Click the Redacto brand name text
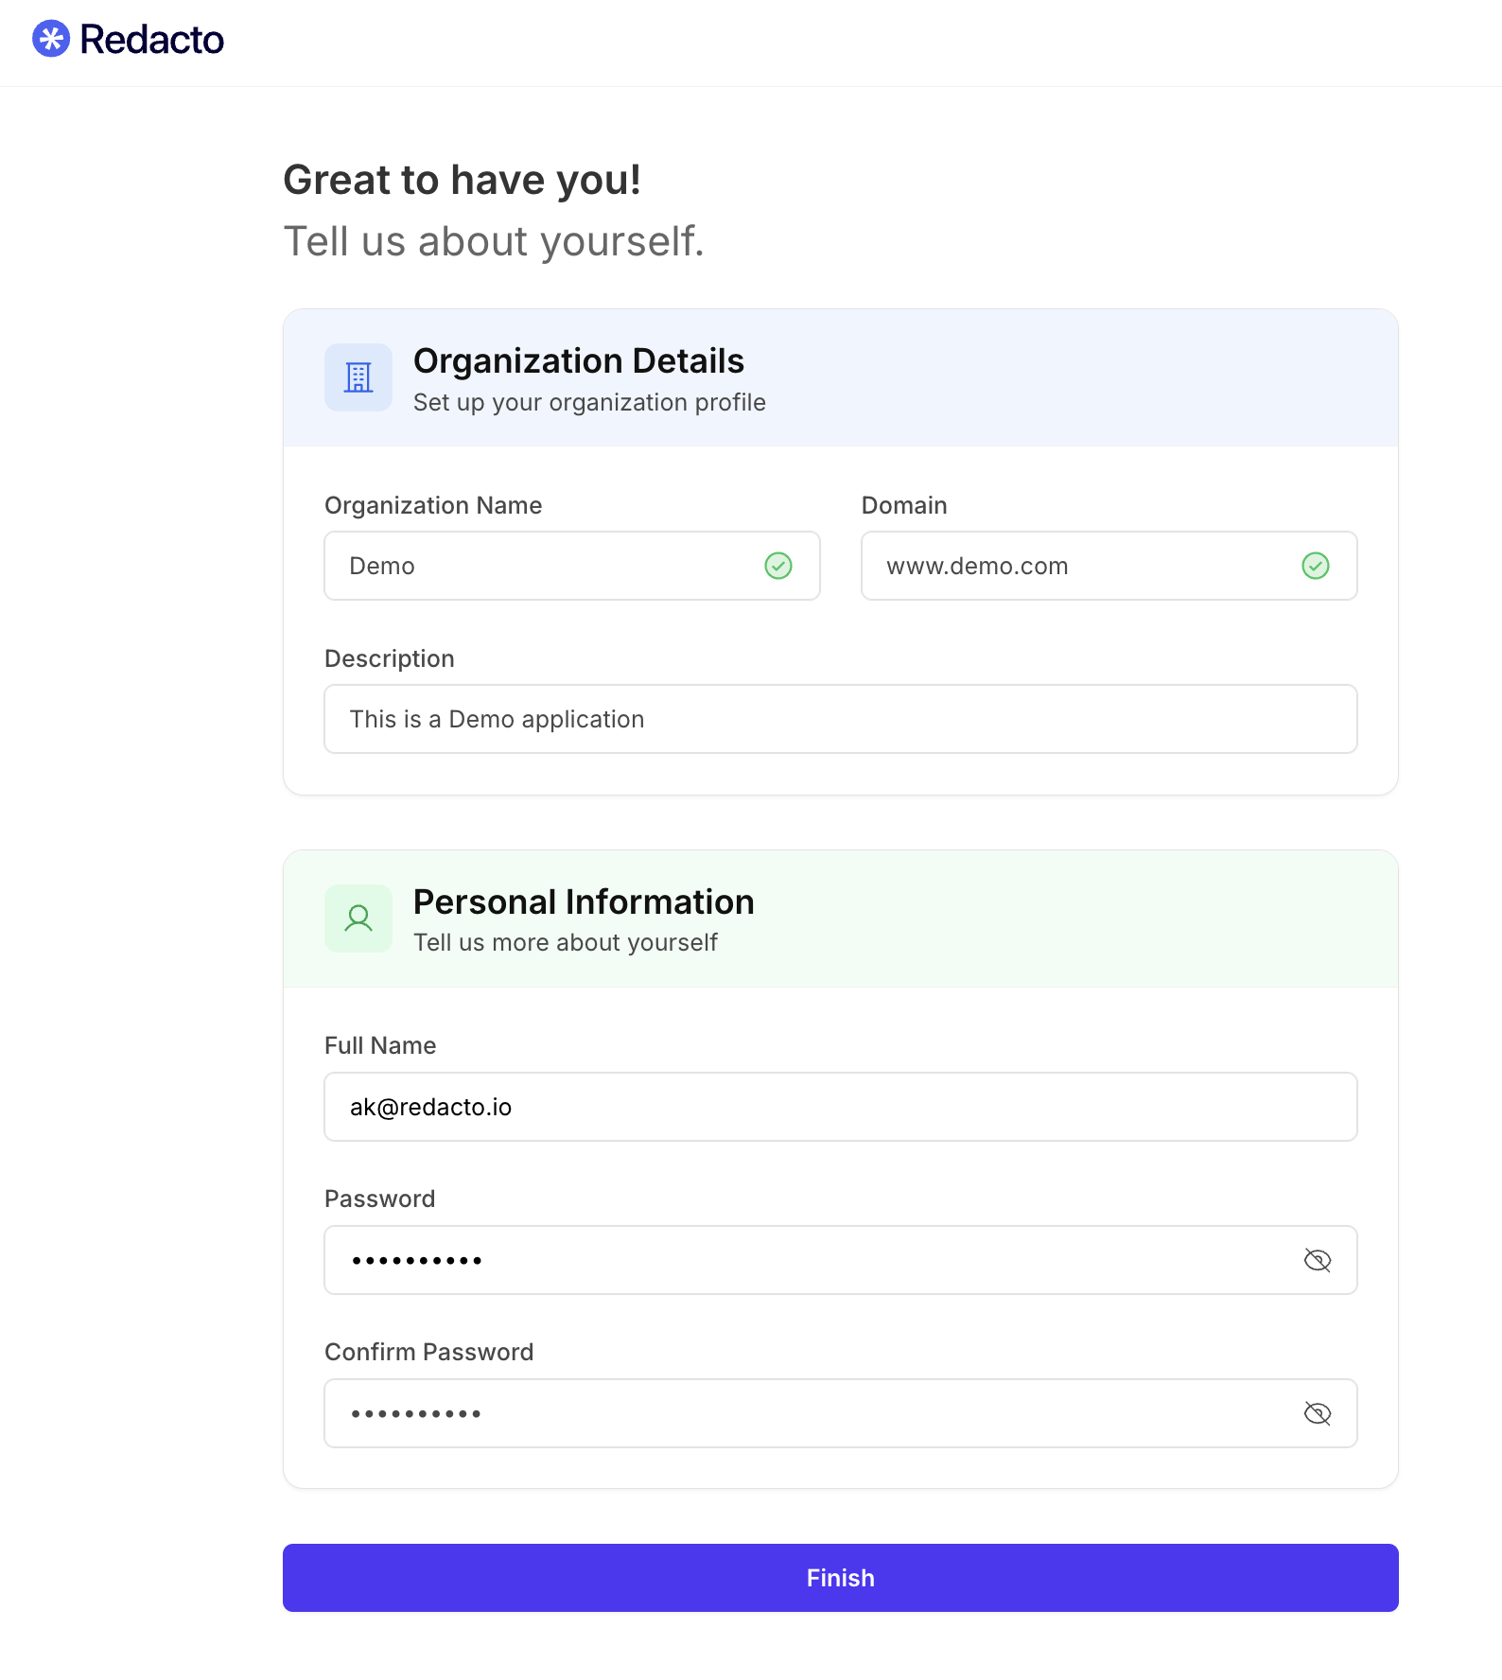This screenshot has height=1680, width=1502. pos(152,40)
